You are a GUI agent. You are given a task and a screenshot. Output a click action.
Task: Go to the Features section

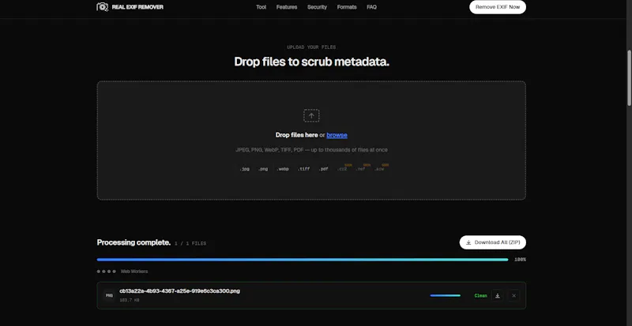click(x=287, y=7)
